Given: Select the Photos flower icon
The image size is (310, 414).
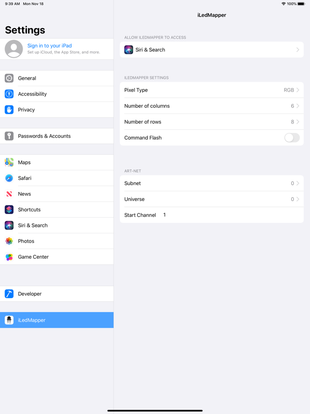Looking at the screenshot, I should tap(9, 241).
